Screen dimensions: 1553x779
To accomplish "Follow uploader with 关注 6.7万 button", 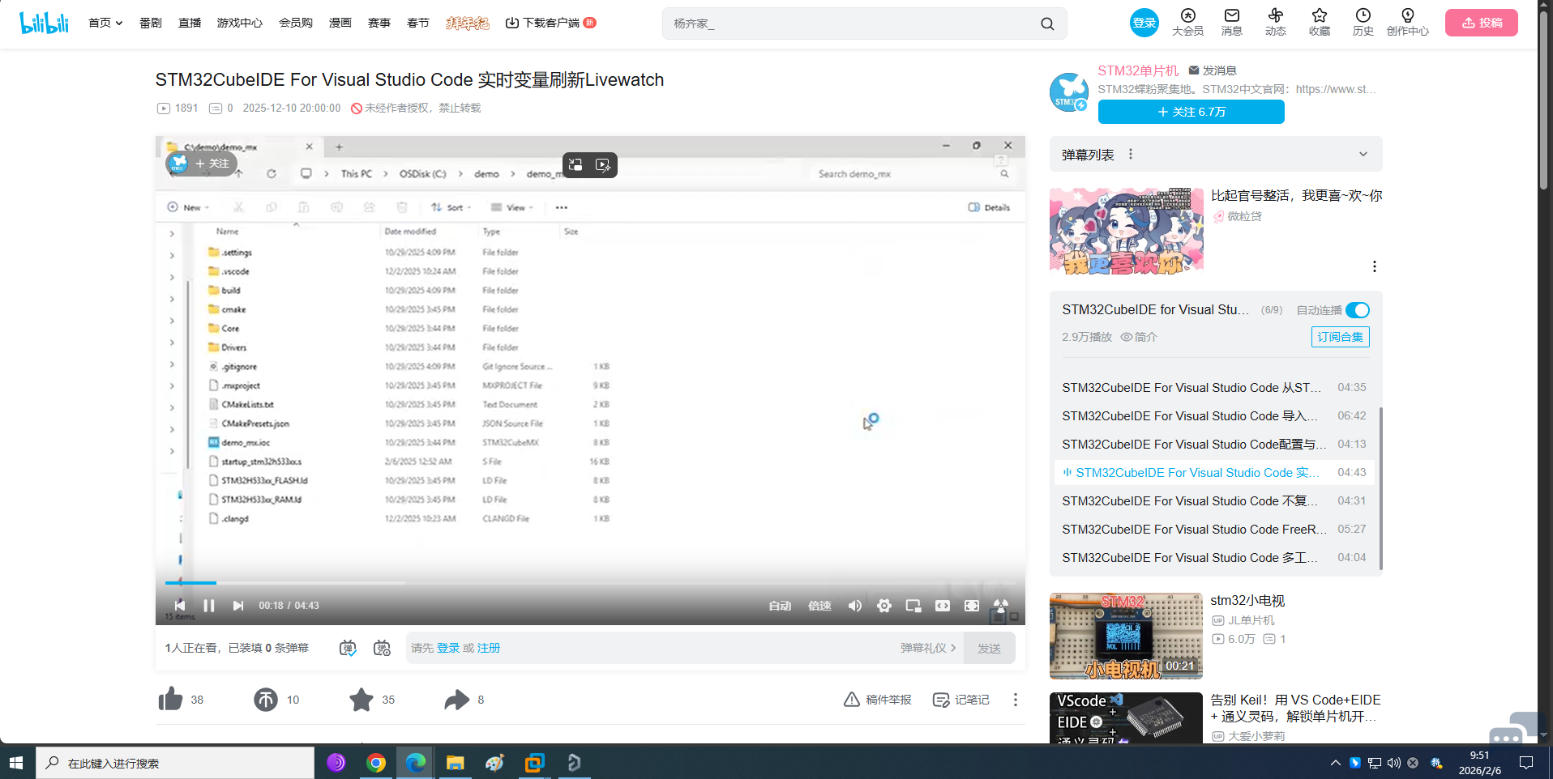I will (x=1191, y=112).
